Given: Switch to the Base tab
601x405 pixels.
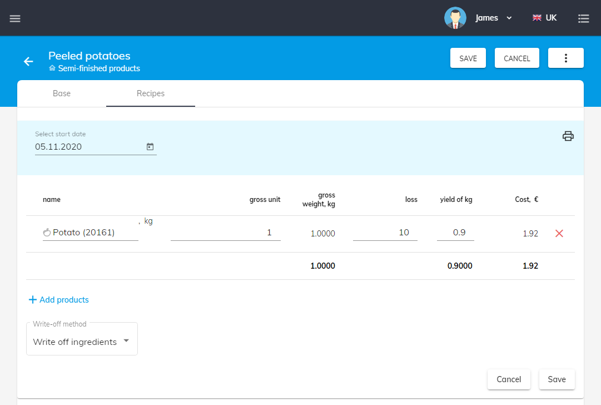Looking at the screenshot, I should point(62,93).
